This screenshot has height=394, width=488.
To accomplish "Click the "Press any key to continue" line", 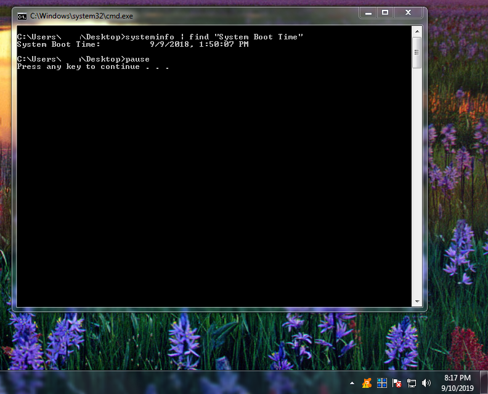I will [x=92, y=66].
